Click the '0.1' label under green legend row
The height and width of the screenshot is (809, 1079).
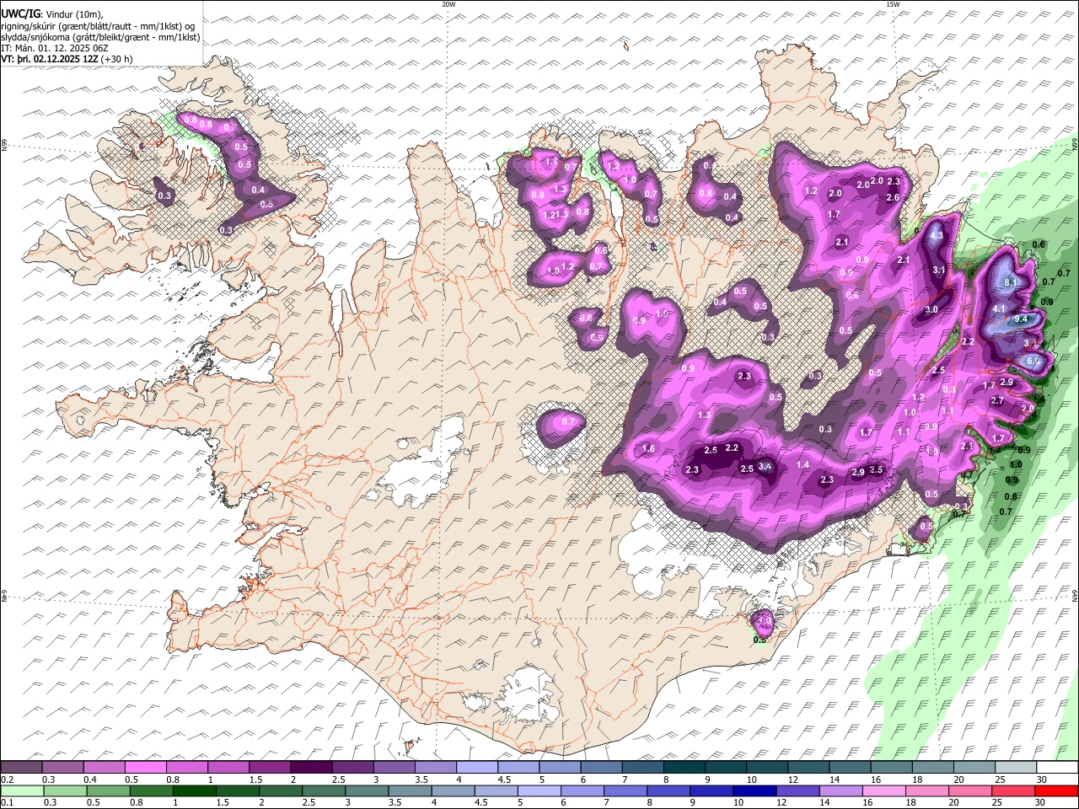6,802
